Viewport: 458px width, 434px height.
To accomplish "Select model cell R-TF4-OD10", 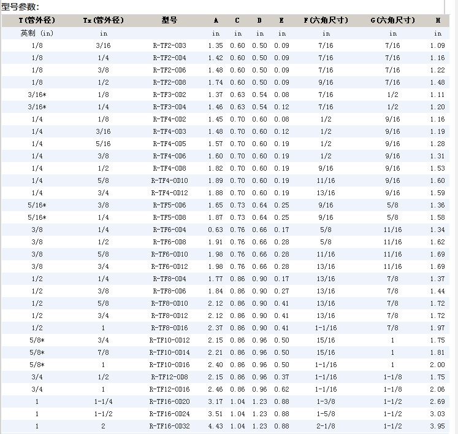I will (x=169, y=180).
